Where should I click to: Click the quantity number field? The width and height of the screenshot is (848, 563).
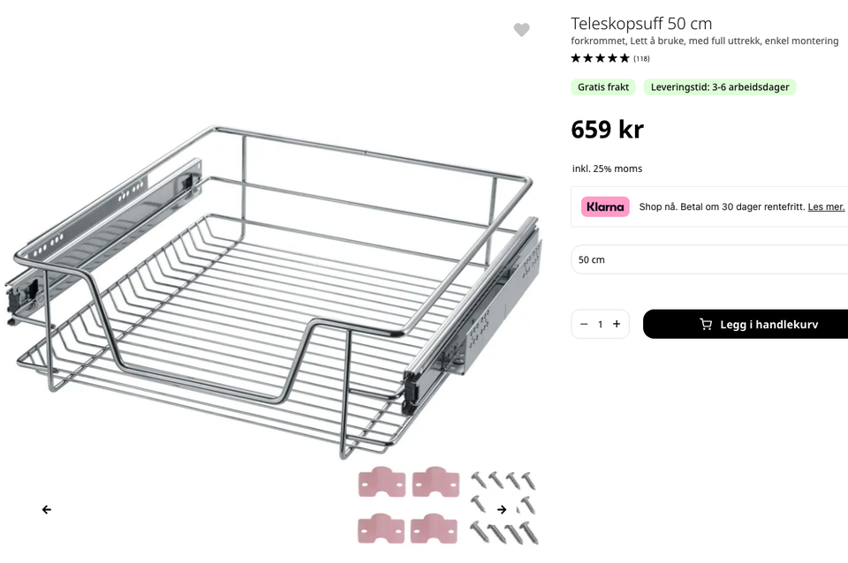point(601,324)
